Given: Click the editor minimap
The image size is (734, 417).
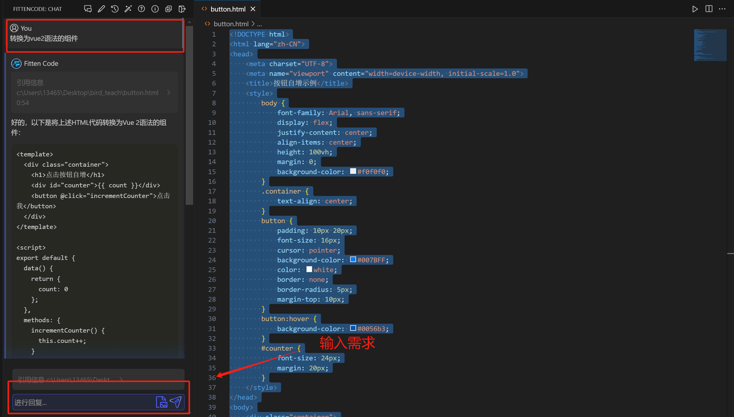Looking at the screenshot, I should tap(710, 45).
